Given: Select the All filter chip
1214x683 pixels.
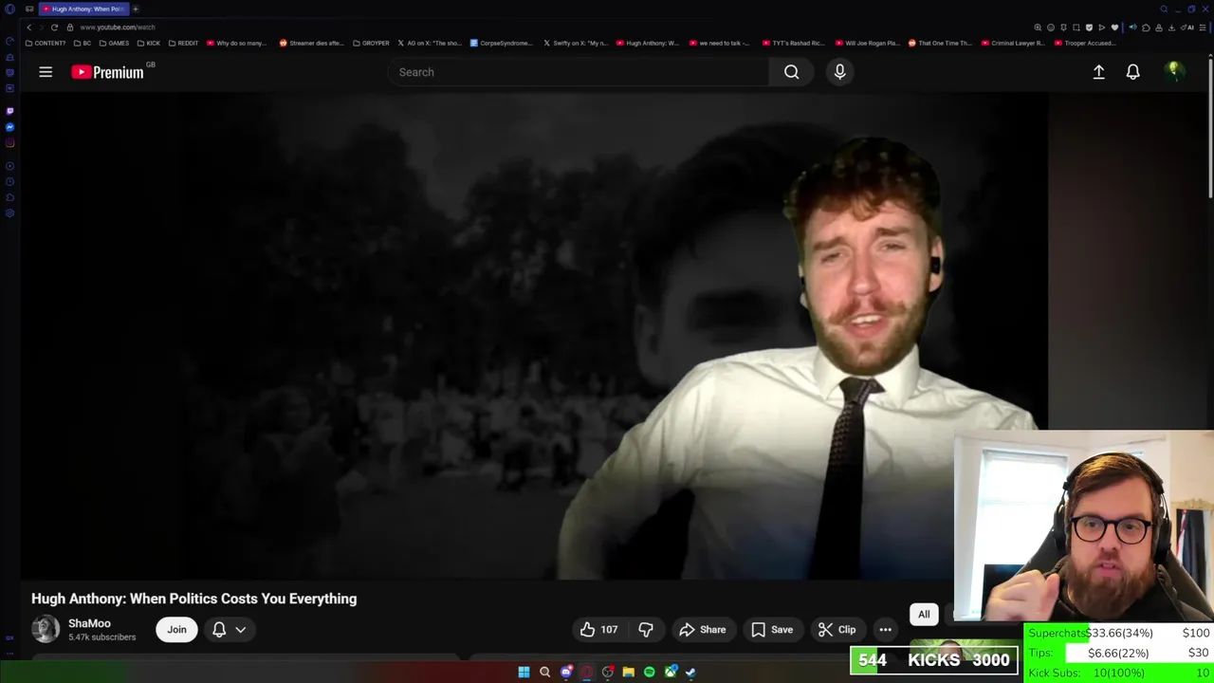Looking at the screenshot, I should click(x=924, y=615).
